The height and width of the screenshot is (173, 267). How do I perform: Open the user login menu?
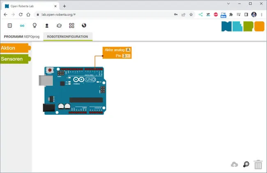click(x=47, y=25)
